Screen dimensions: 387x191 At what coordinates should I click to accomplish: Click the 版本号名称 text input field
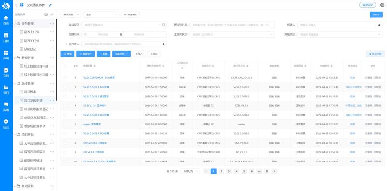232,25
